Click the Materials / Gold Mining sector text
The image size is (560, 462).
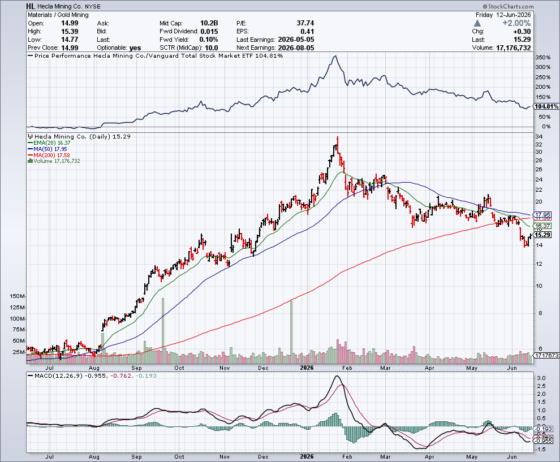click(58, 15)
